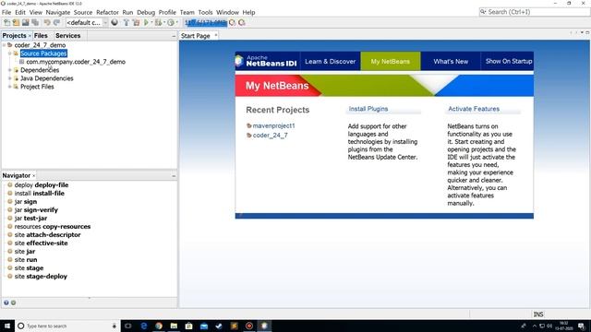The height and width of the screenshot is (332, 591).
Task: Open the Profile Project dropdown arrow
Action: pyautogui.click(x=176, y=22)
